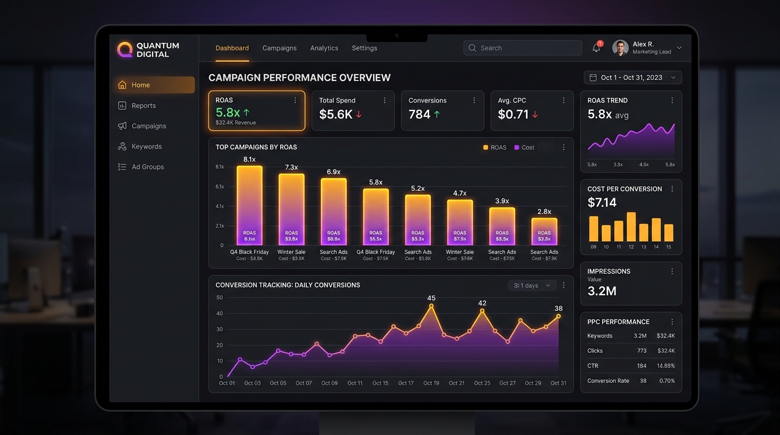The image size is (780, 435).
Task: Open the notifications bell icon
Action: [x=596, y=48]
